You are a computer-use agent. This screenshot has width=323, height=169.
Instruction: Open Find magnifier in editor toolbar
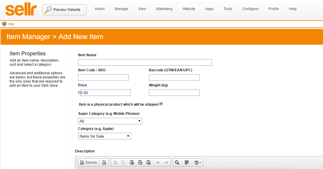coord(177,162)
